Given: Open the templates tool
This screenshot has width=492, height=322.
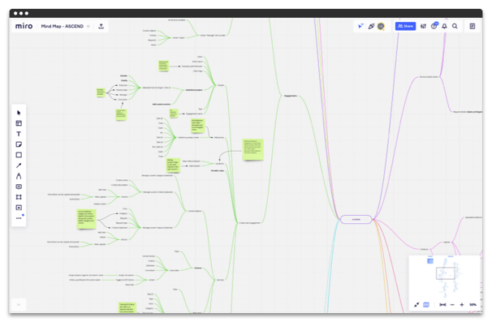Looking at the screenshot, I should [x=19, y=123].
